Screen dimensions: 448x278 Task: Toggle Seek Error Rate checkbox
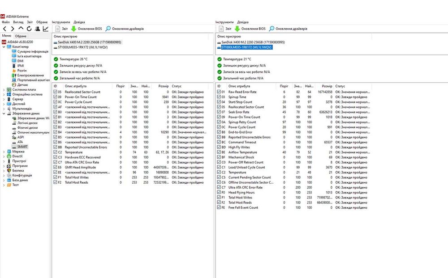click(219, 112)
